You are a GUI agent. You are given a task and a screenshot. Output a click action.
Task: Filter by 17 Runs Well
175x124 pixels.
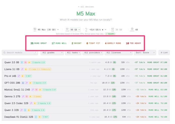pyautogui.click(x=59, y=43)
